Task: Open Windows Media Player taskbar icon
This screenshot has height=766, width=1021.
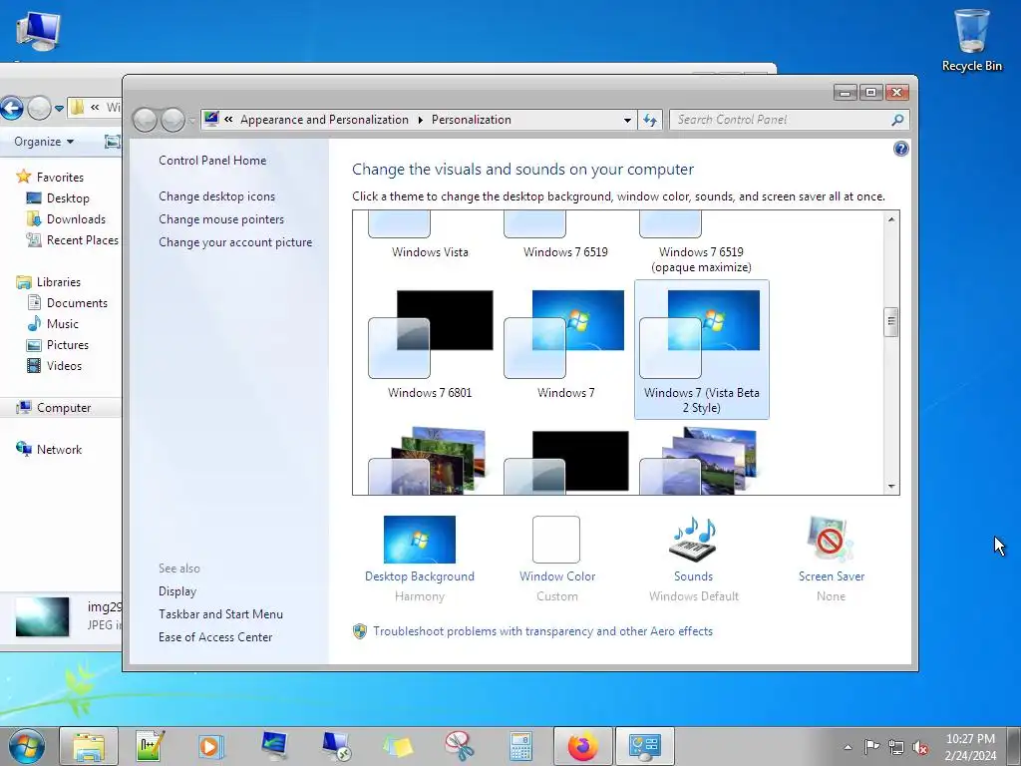Action: [x=211, y=746]
